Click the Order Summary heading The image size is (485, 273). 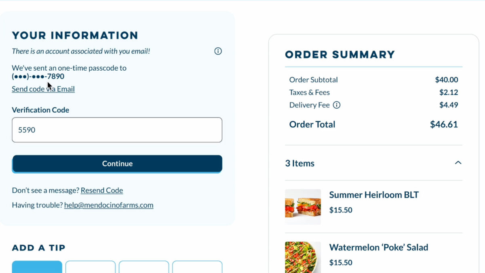[x=340, y=55]
